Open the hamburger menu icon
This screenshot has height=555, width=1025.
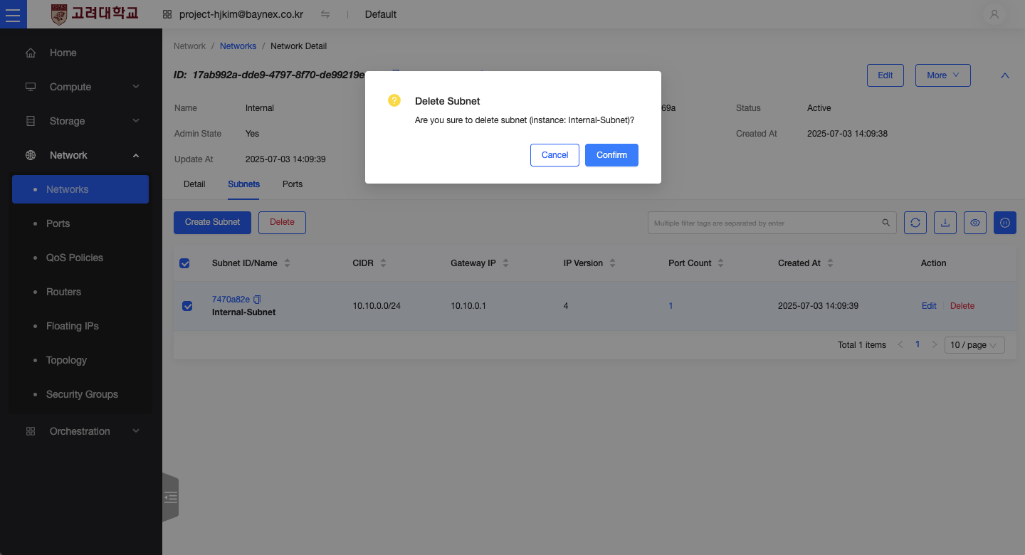pos(13,14)
